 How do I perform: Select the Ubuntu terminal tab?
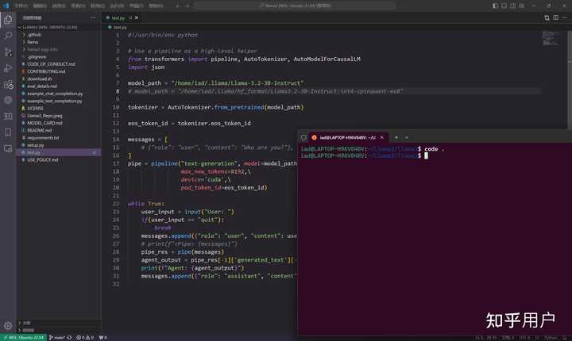(x=346, y=137)
